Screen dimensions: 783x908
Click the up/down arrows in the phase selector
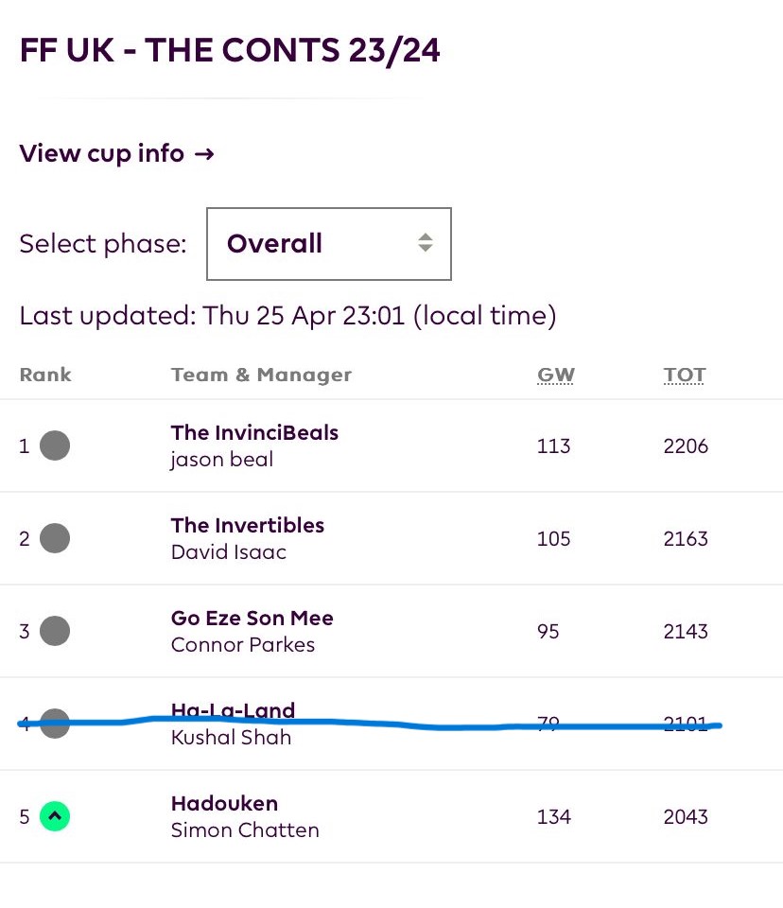(x=426, y=243)
